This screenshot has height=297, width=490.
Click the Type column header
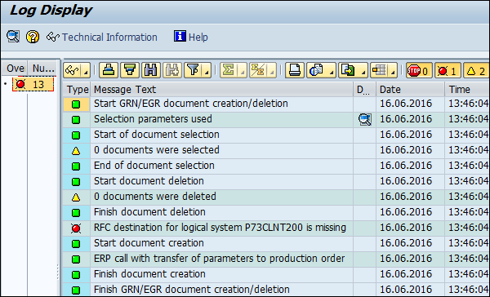coord(77,90)
